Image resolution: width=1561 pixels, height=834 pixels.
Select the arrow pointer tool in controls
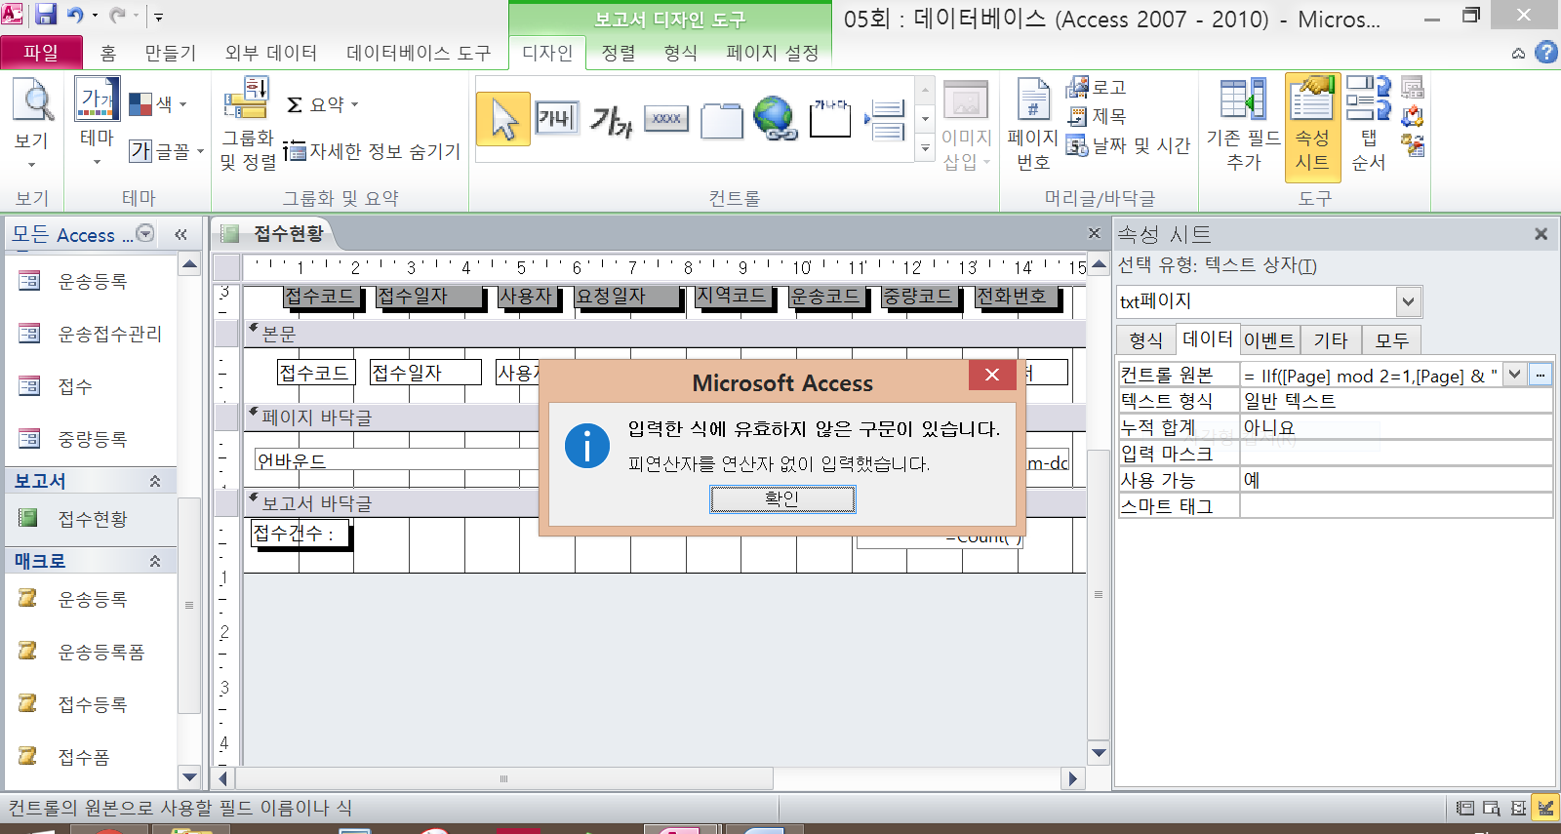pos(503,119)
